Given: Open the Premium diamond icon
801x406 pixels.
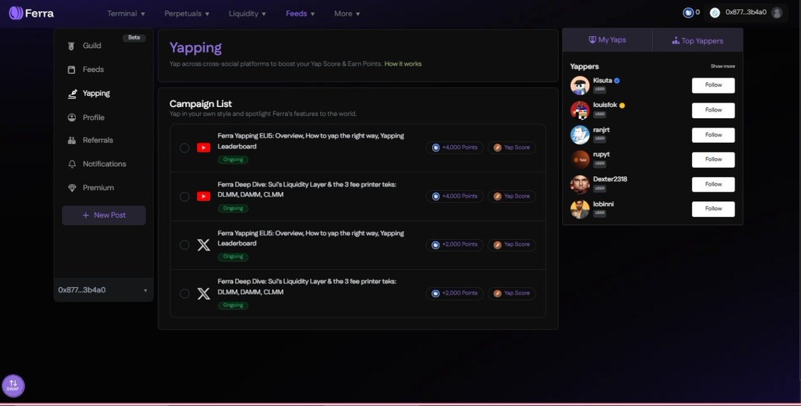Looking at the screenshot, I should pyautogui.click(x=71, y=188).
